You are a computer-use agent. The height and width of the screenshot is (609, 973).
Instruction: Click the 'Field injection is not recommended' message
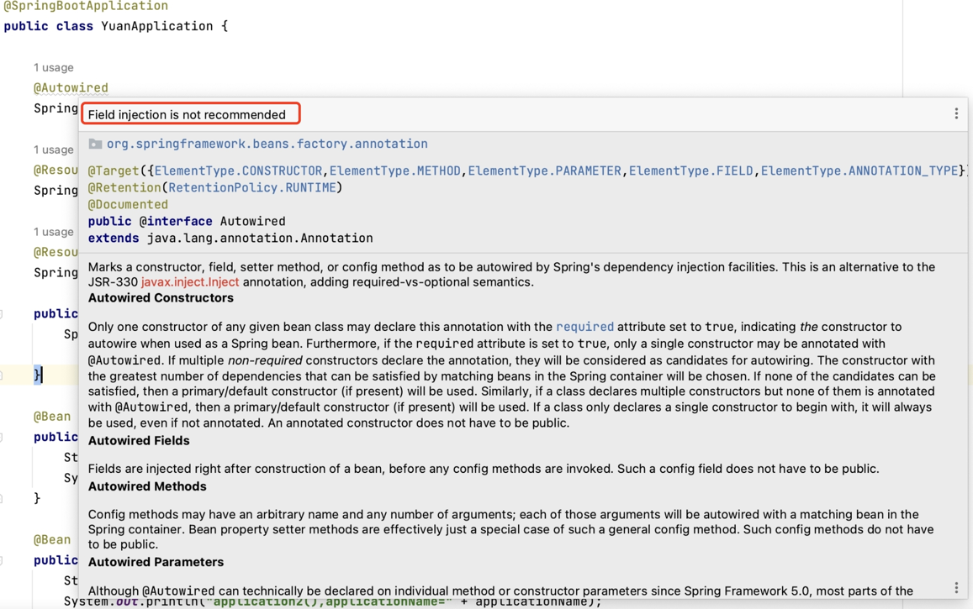(x=187, y=114)
